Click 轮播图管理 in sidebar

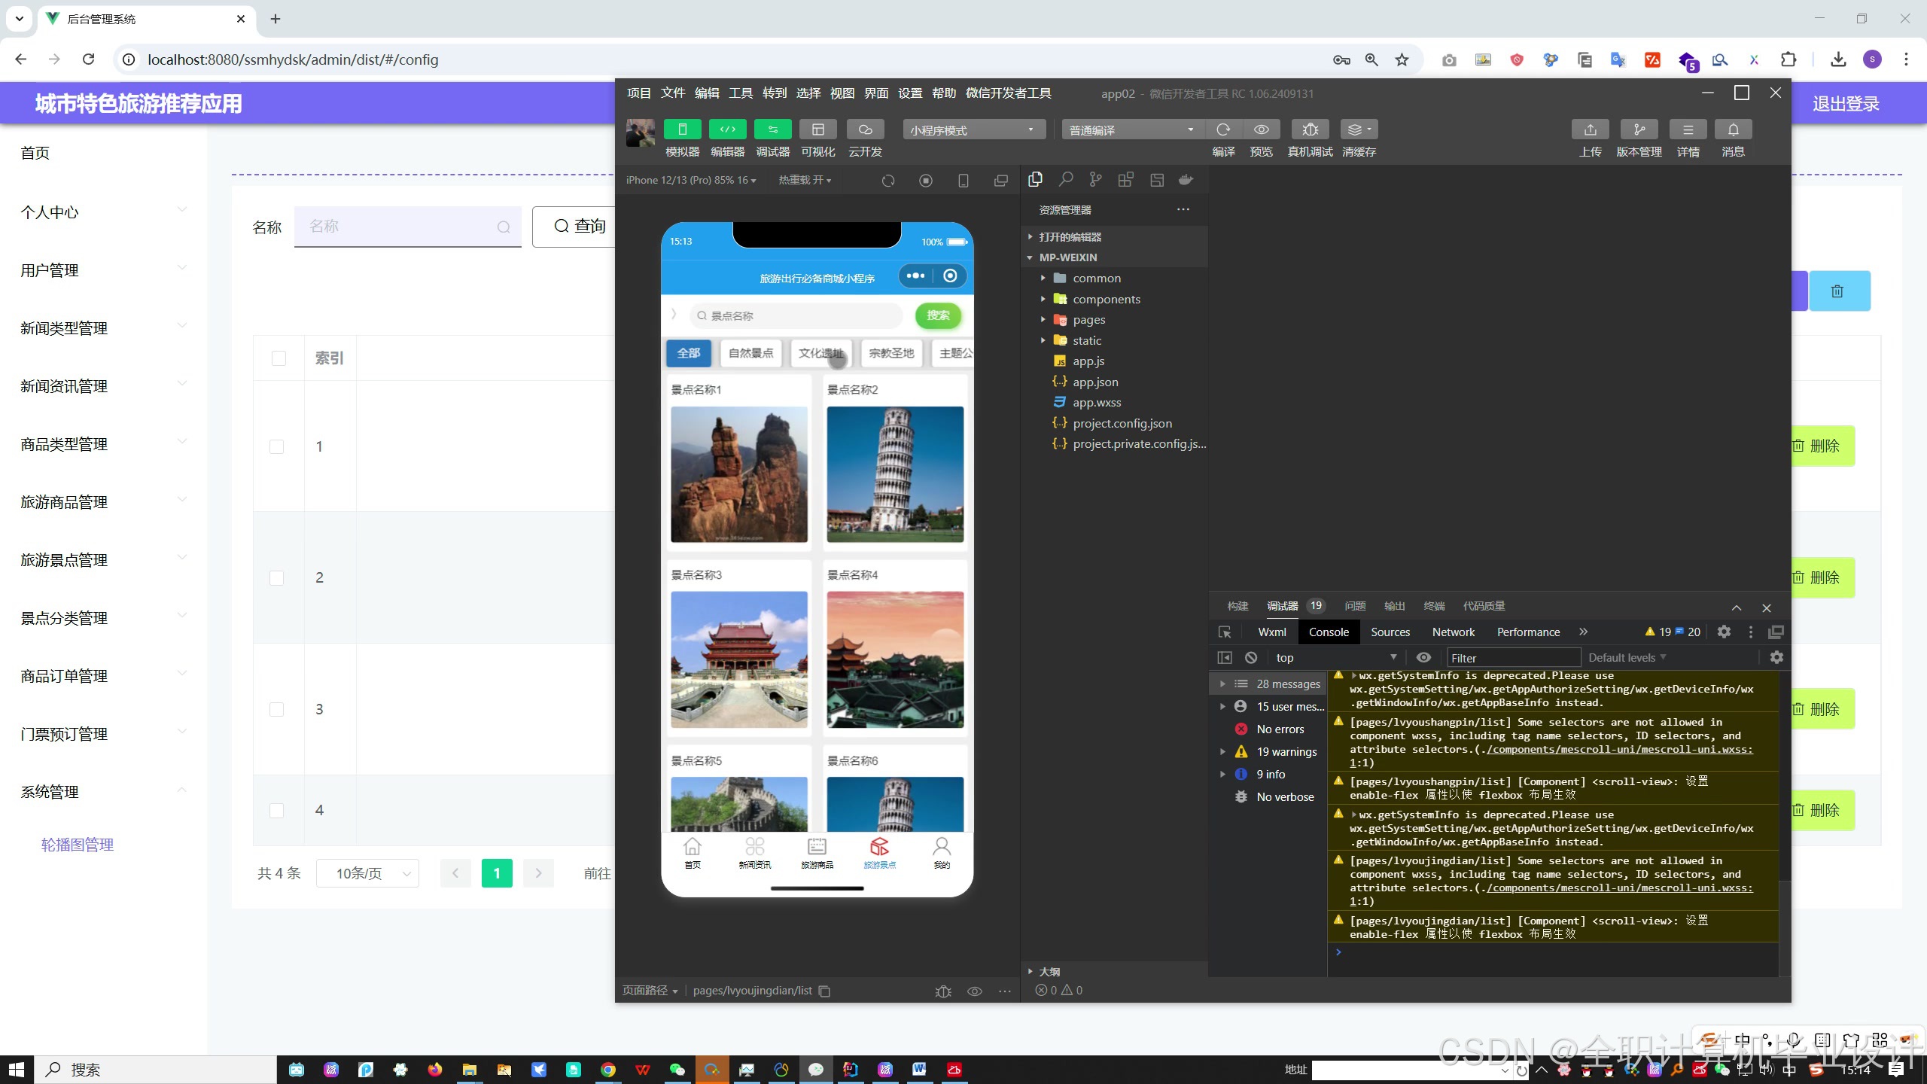coord(78,845)
